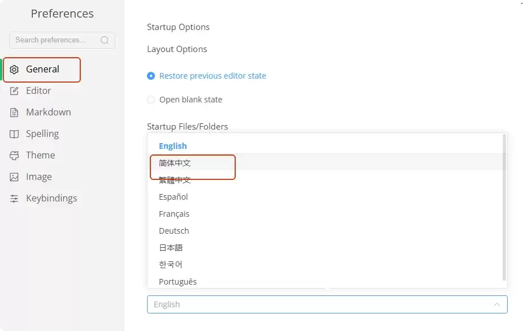Collapse the language dropdown via chevron

point(497,304)
